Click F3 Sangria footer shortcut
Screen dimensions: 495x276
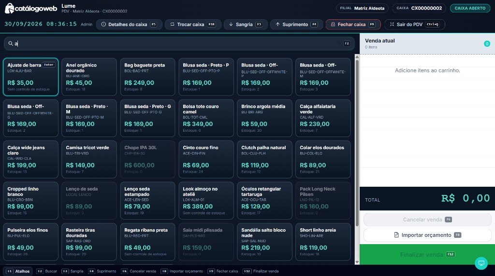coord(73,271)
